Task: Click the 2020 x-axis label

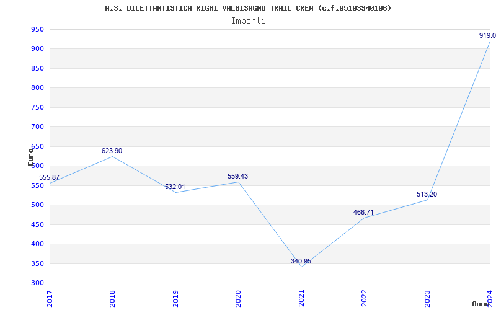Action: pos(238,299)
